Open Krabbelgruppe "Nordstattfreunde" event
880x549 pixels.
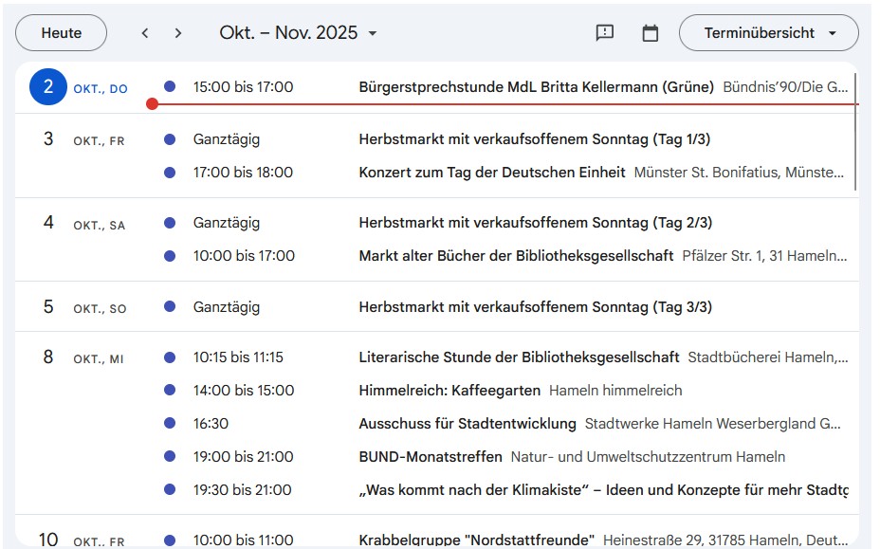[476, 540]
